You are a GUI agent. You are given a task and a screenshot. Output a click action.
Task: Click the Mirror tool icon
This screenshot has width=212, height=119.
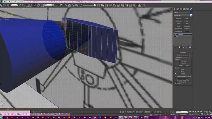[99, 5]
